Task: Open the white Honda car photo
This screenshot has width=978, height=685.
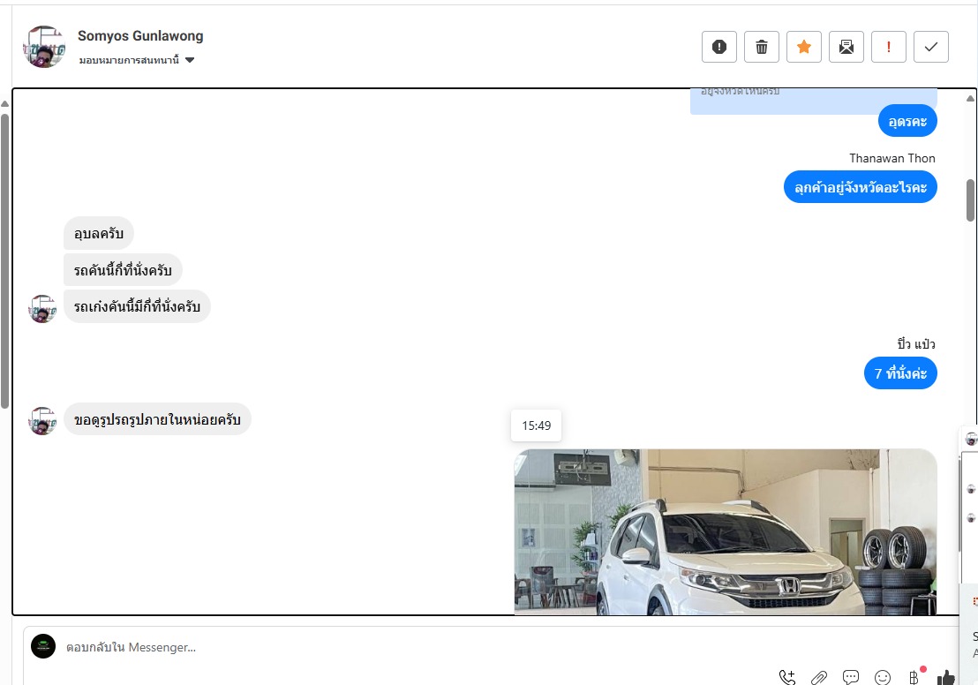Action: tap(725, 531)
